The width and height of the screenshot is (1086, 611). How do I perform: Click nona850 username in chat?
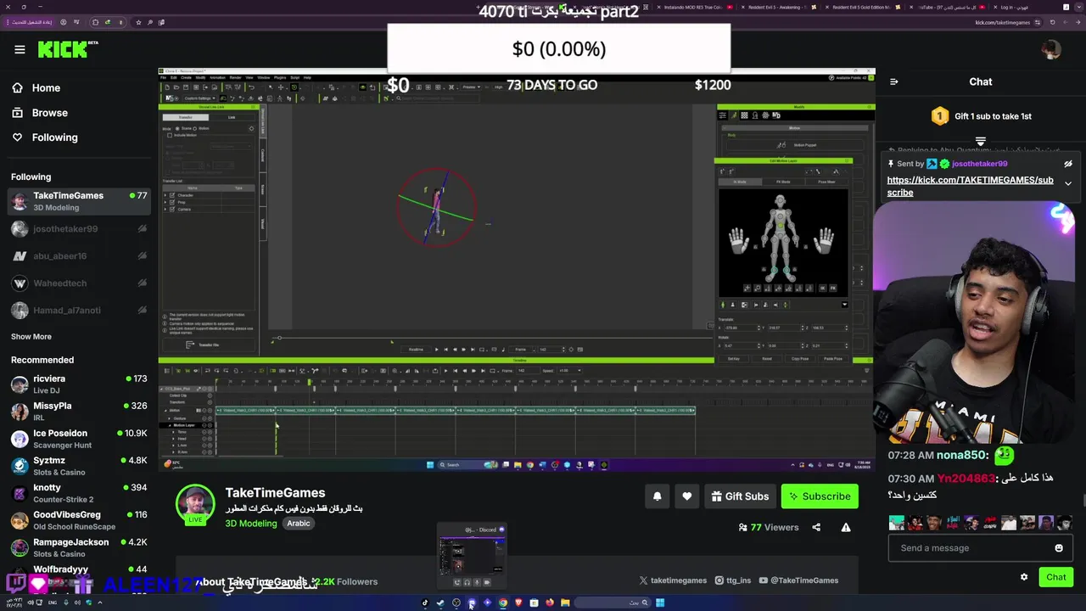point(961,455)
